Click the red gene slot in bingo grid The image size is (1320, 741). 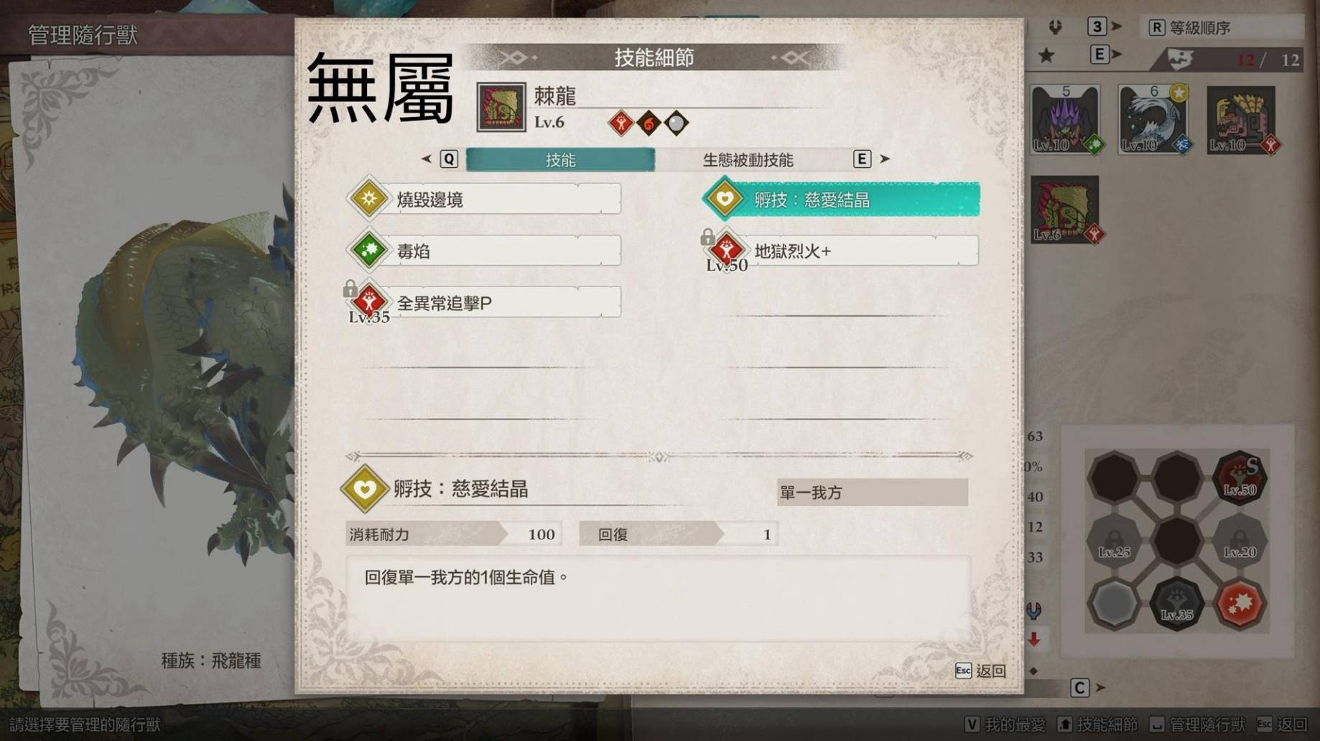pyautogui.click(x=1240, y=602)
